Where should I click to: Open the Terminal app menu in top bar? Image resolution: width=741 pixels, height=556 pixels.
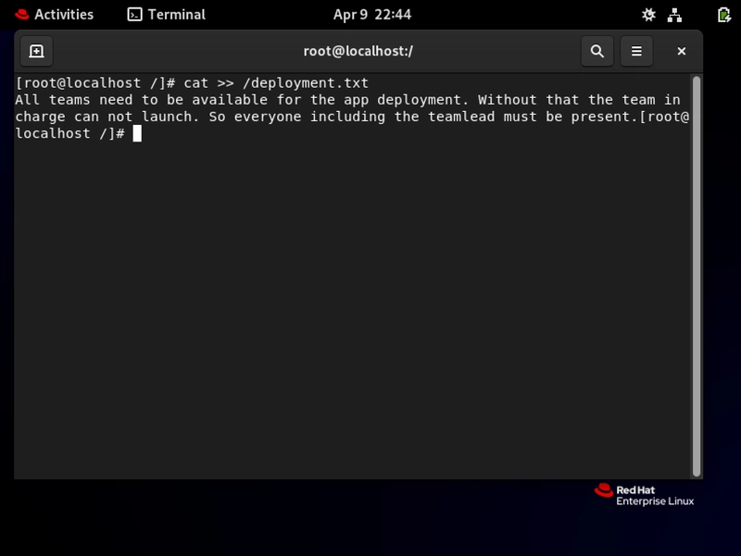pos(167,15)
